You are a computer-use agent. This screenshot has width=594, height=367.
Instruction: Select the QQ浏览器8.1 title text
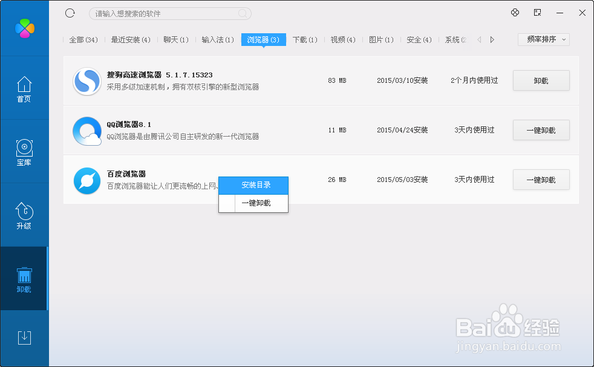pos(129,125)
